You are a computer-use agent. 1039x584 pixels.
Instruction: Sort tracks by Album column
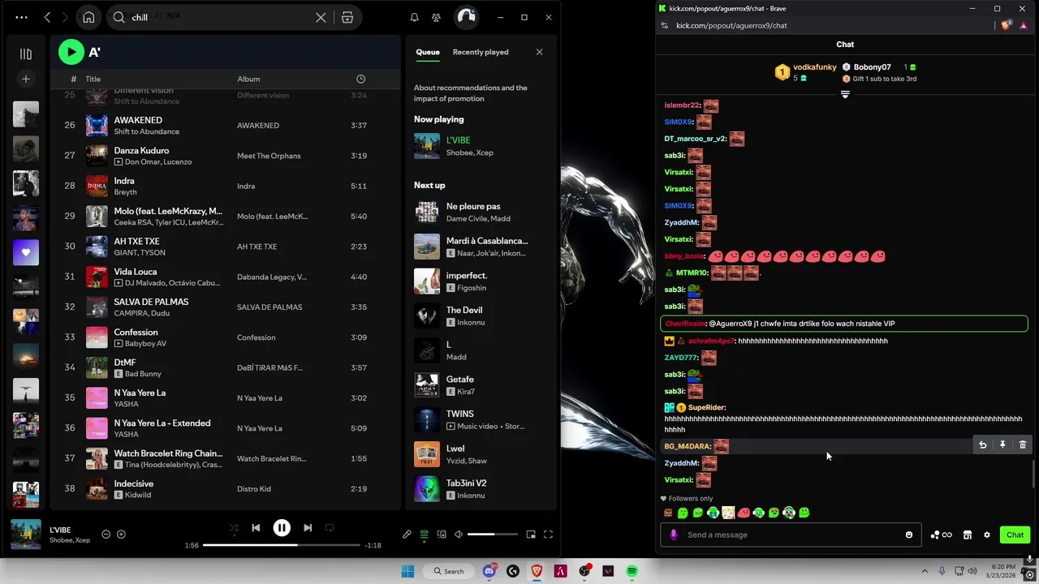tap(248, 79)
